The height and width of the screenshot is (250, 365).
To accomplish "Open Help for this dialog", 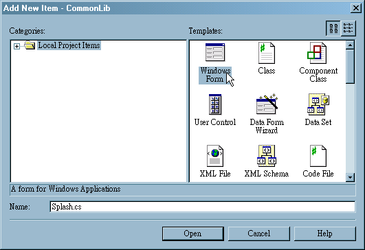I will tap(325, 234).
